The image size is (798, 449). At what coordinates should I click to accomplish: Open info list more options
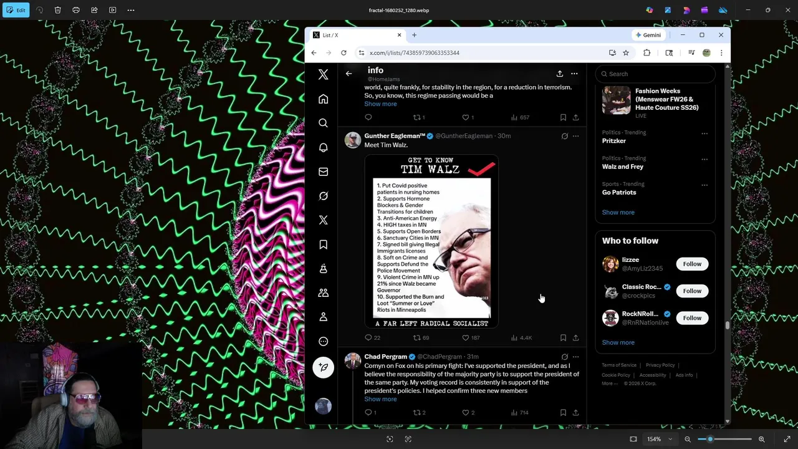pyautogui.click(x=574, y=74)
